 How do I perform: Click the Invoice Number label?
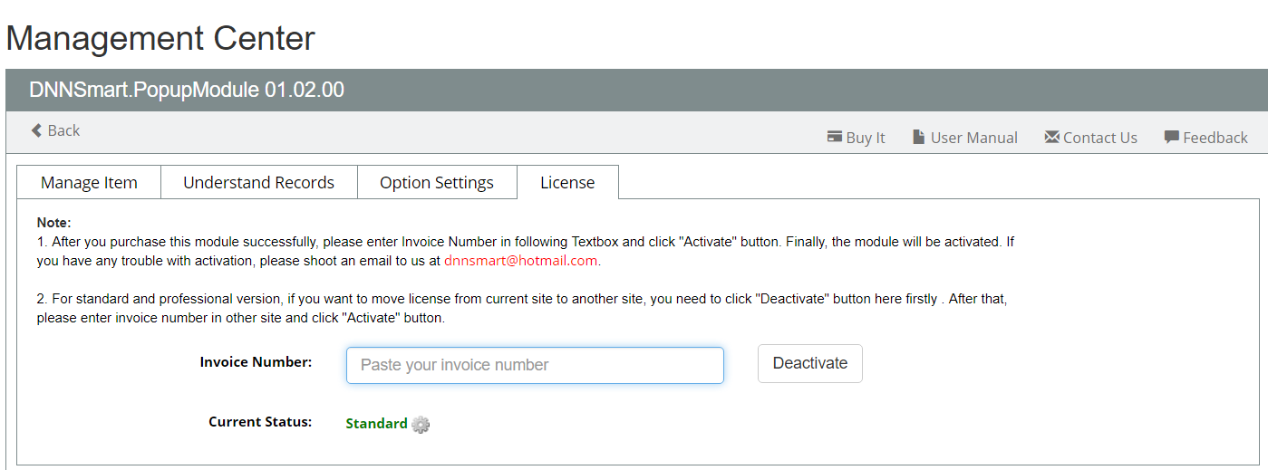click(256, 361)
